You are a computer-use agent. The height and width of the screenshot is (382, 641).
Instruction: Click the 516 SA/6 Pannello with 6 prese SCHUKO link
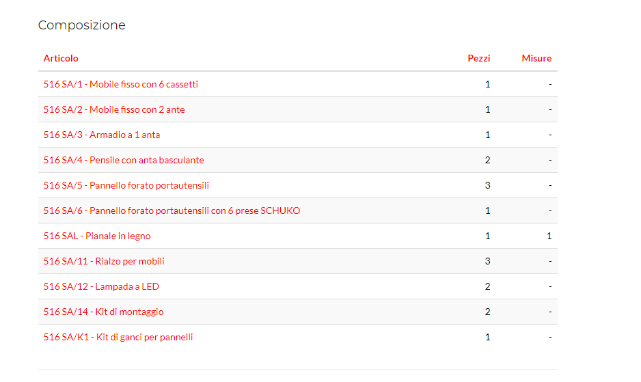coord(172,210)
